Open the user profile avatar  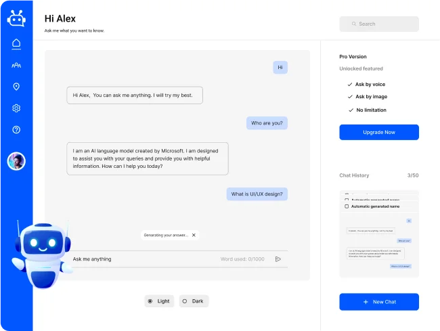pyautogui.click(x=16, y=161)
